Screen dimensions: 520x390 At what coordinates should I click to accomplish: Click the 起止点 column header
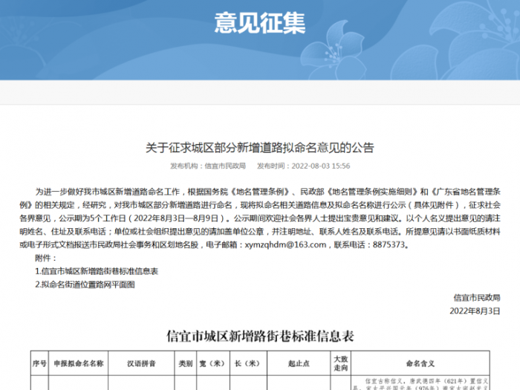click(x=299, y=363)
